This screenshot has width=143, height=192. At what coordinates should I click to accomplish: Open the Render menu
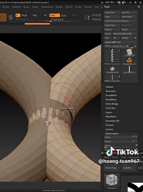[x=59, y=7]
